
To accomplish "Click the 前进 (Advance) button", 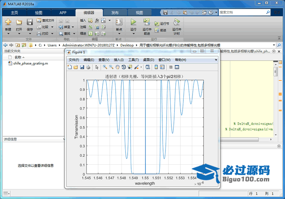I will point(161,30).
